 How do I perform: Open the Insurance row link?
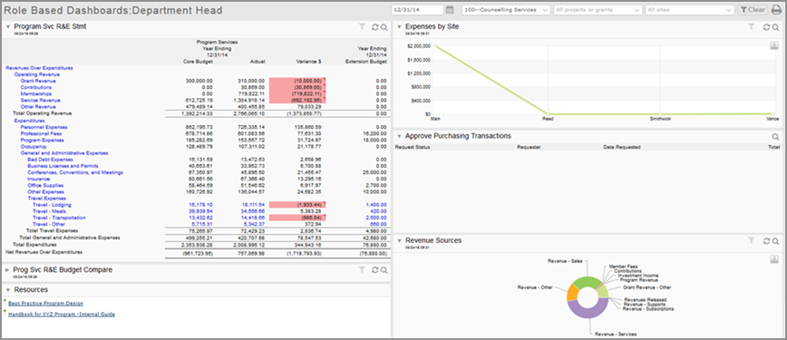click(x=39, y=179)
